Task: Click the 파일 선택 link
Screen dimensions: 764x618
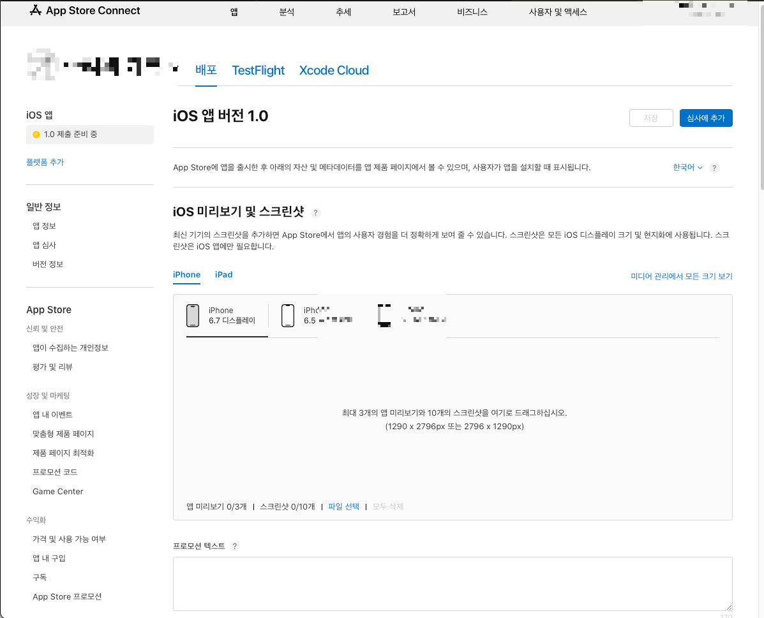Action: click(x=343, y=506)
